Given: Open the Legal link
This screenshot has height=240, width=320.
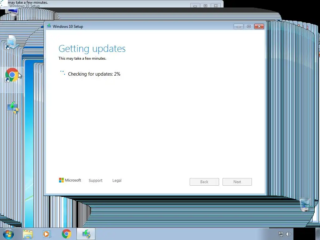Looking at the screenshot, I should (x=117, y=180).
